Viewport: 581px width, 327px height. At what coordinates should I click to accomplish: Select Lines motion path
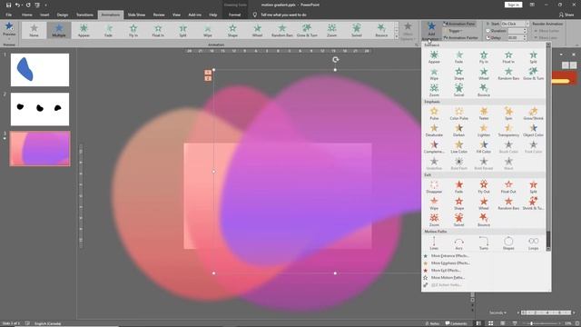pyautogui.click(x=434, y=243)
